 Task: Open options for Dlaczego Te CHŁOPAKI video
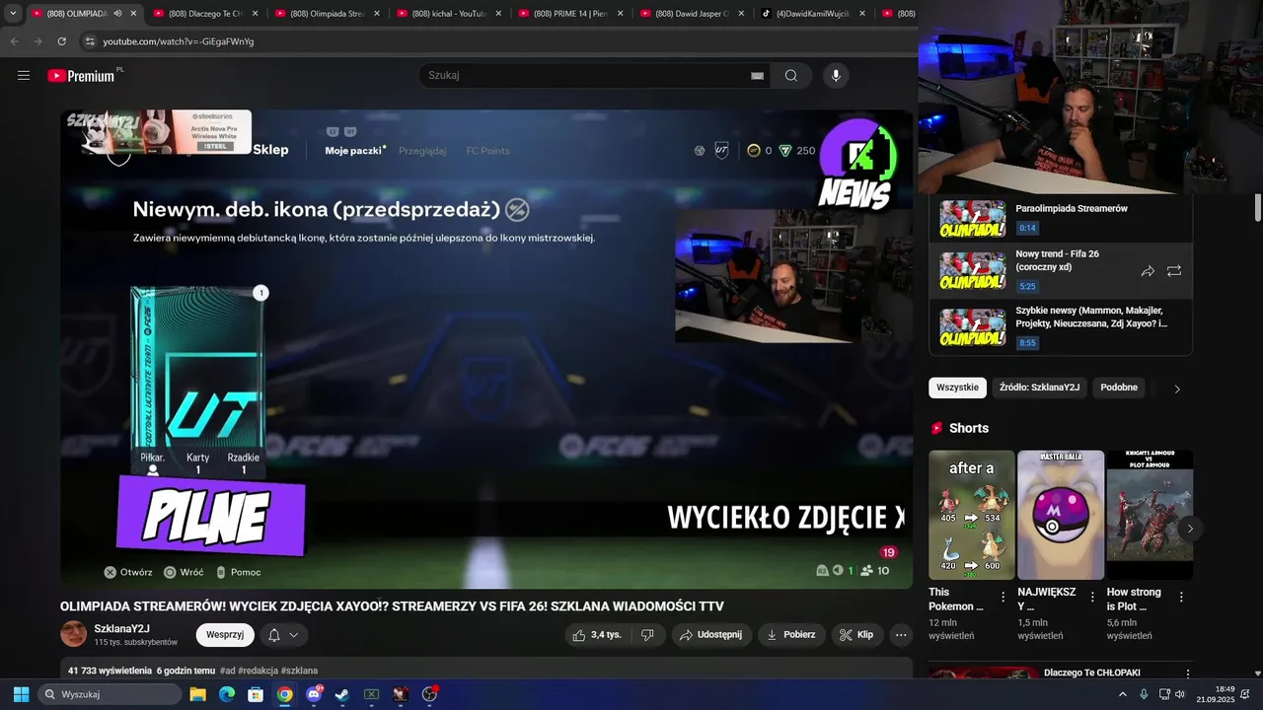[1187, 674]
